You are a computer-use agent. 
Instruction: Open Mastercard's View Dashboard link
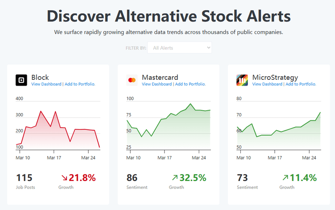tap(157, 84)
